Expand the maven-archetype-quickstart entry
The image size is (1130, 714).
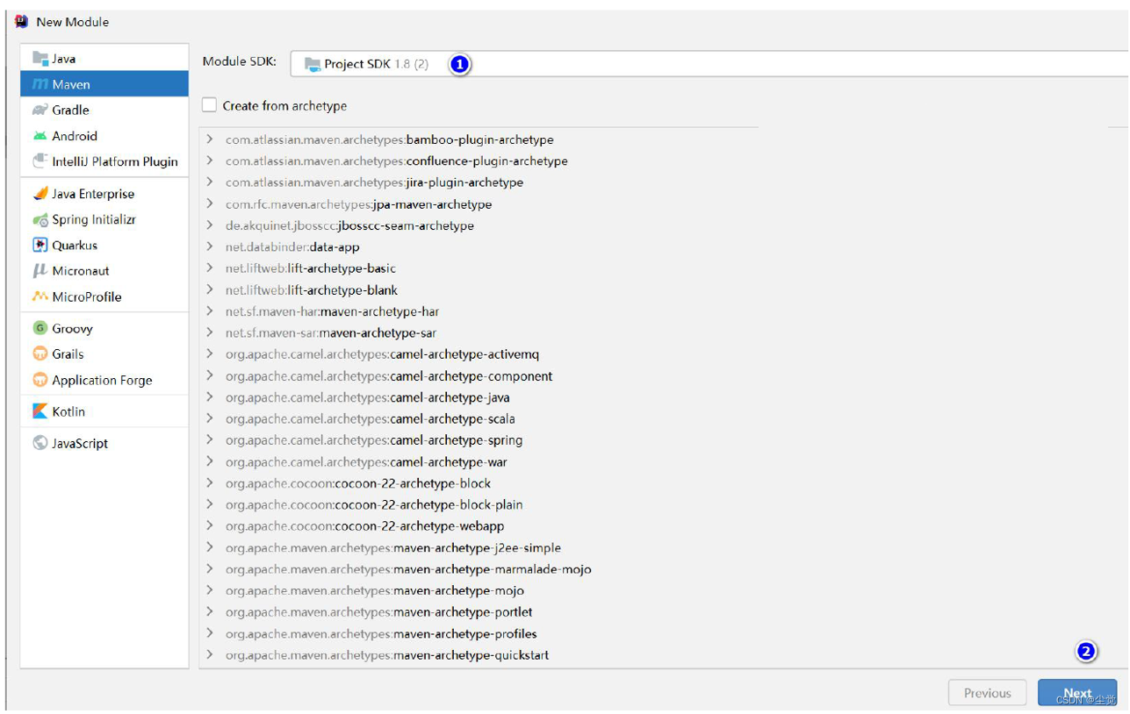pos(210,654)
